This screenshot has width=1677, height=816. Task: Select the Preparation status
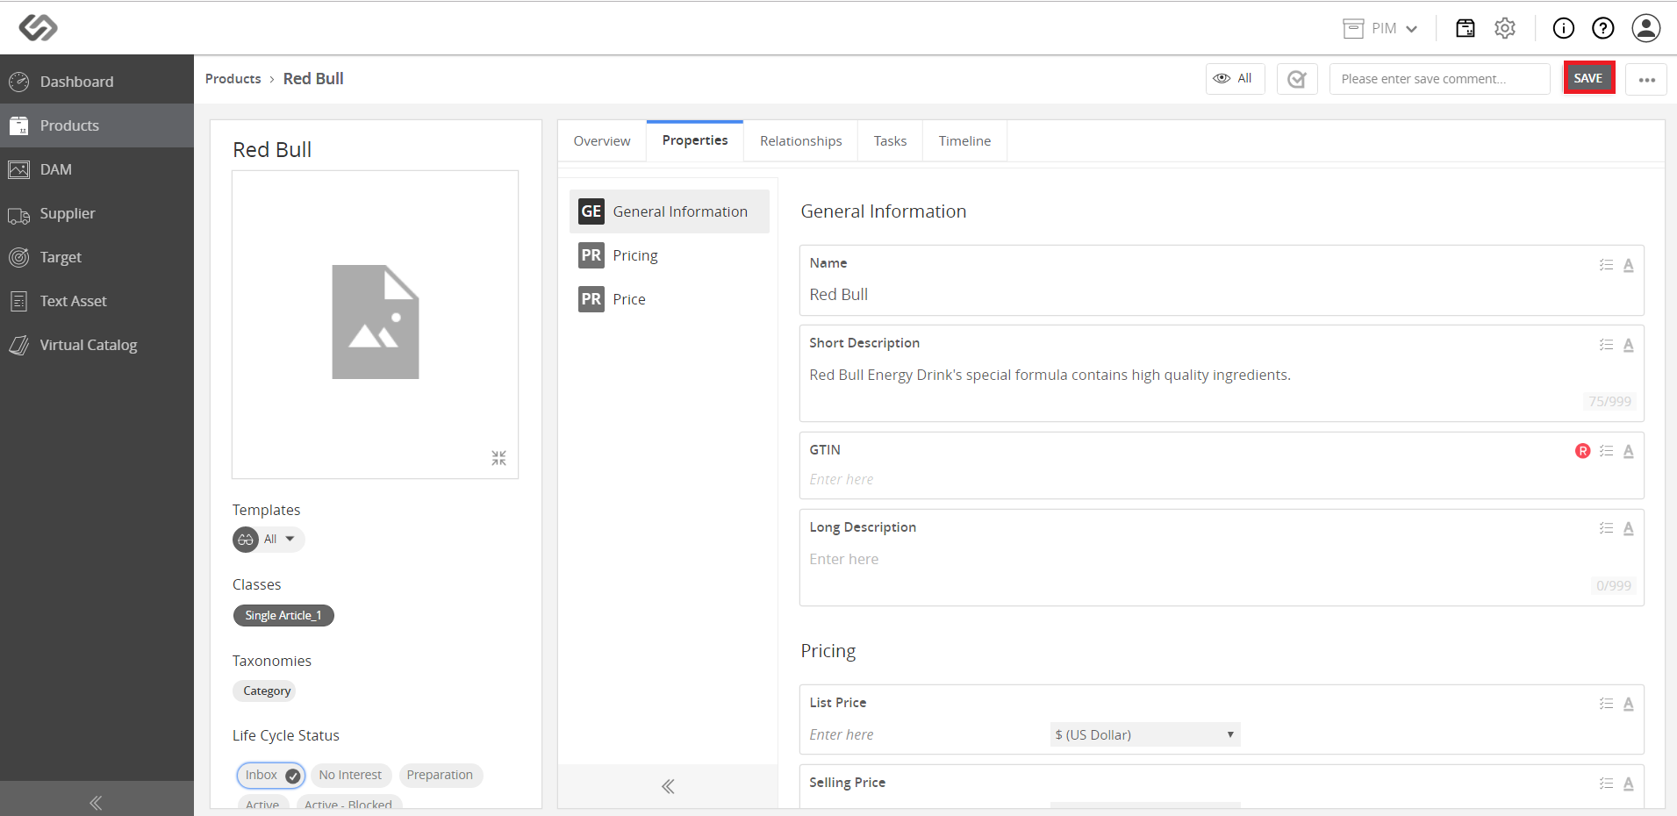(440, 775)
